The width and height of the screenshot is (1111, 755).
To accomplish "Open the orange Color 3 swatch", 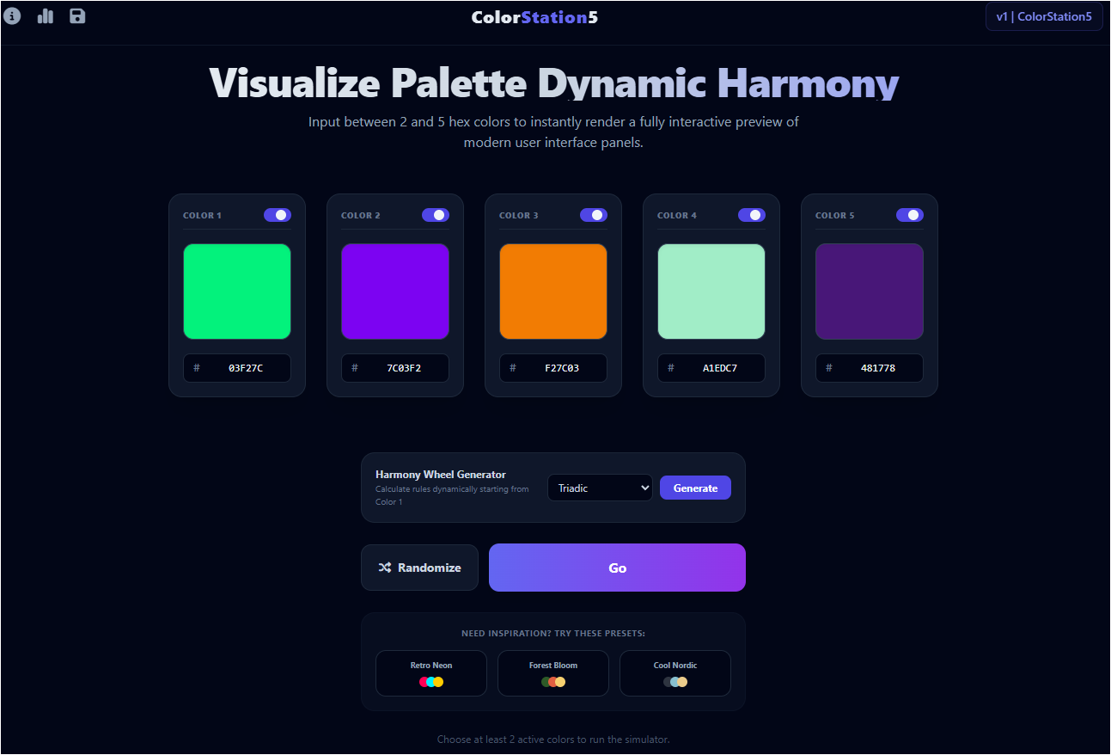I will [553, 292].
